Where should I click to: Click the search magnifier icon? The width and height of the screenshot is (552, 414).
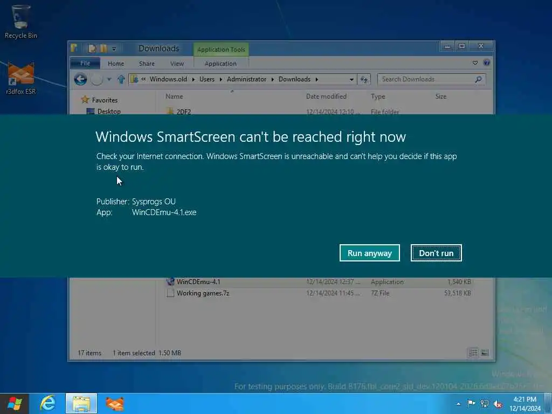coord(479,79)
